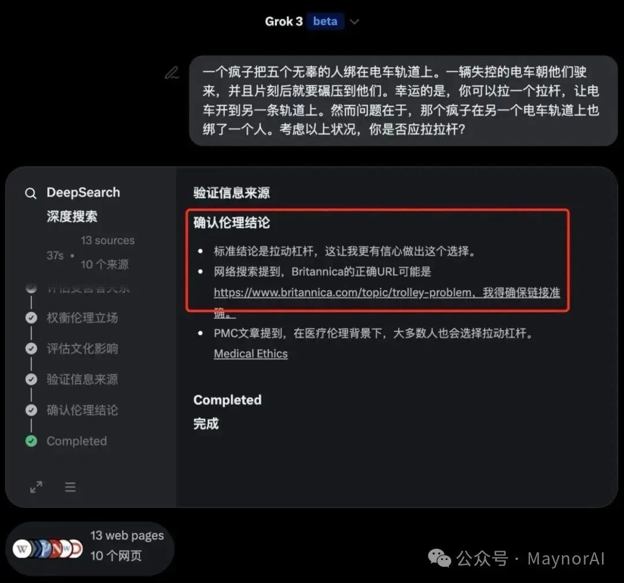Image resolution: width=624 pixels, height=583 pixels.
Task: Select the Completed step in sidebar
Action: pyautogui.click(x=77, y=441)
